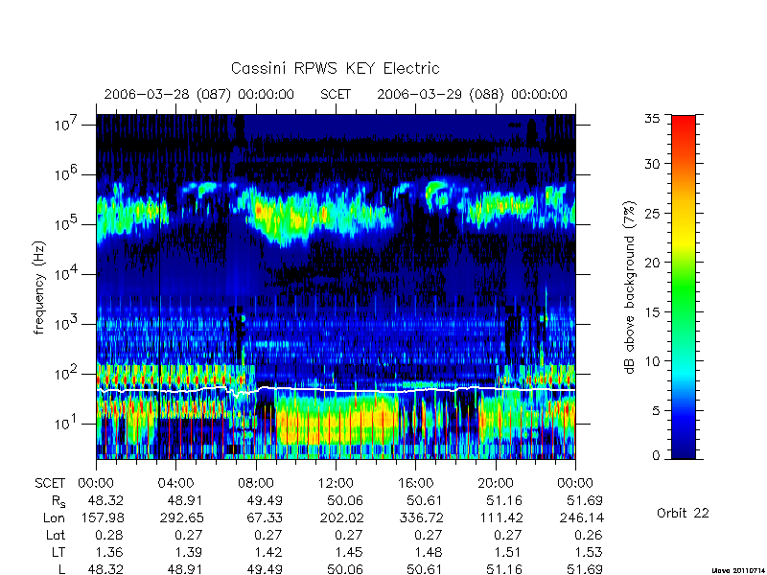The height and width of the screenshot is (575, 767).
Task: Click L row value '50.61'
Action: coord(425,569)
